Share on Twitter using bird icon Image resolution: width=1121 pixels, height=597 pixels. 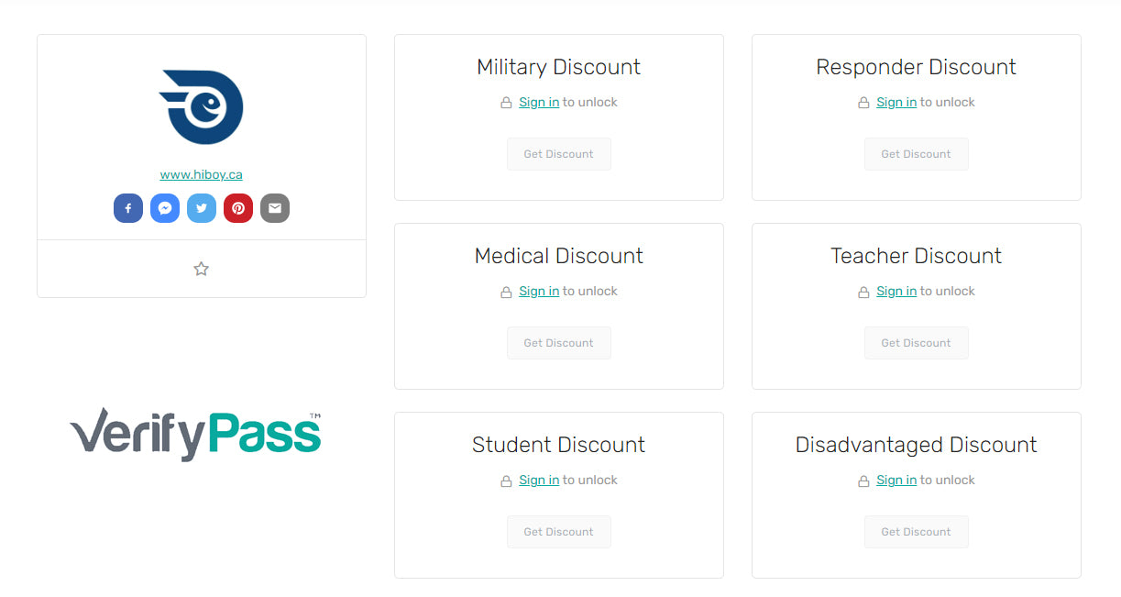(x=202, y=208)
